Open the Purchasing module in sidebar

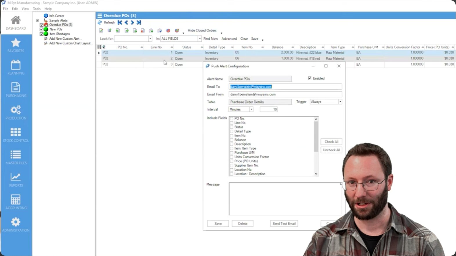(x=16, y=90)
